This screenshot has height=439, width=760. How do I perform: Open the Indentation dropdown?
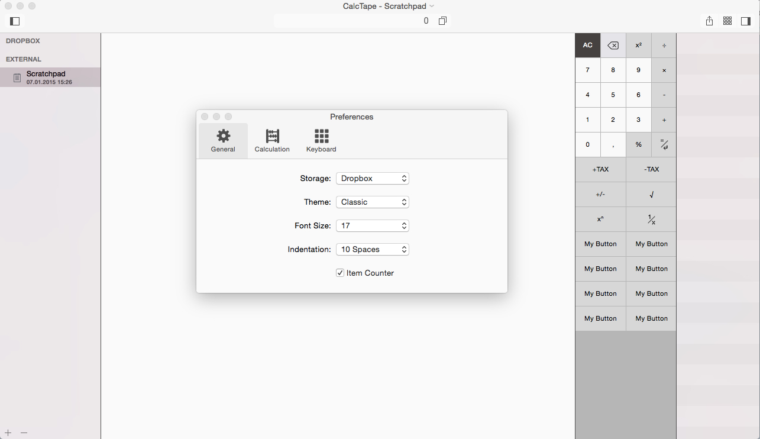tap(372, 249)
